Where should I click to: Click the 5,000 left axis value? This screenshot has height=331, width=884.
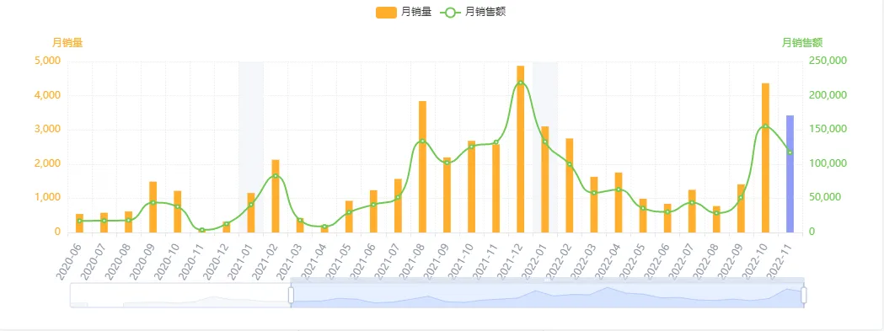coord(48,61)
